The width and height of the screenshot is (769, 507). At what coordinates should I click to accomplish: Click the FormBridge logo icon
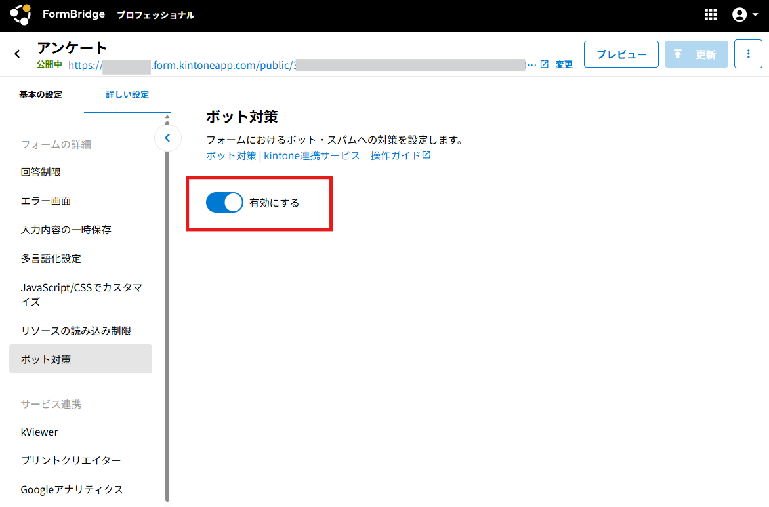pos(20,14)
